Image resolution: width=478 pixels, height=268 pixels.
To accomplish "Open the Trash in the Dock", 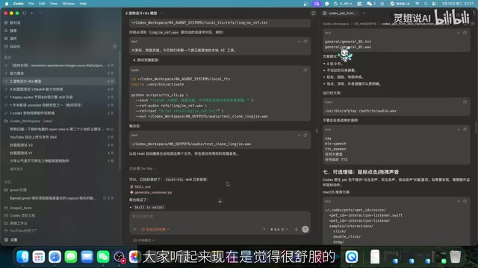I will pos(455,257).
